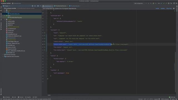Click the Install composer link
Screen dimensions: 178x100
157,9
